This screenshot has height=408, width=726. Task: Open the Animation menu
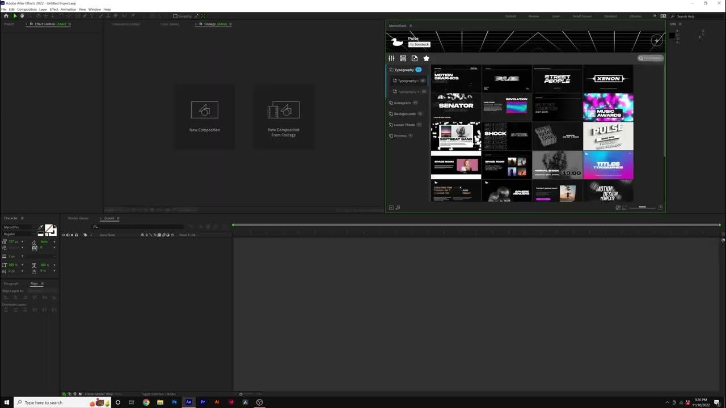coord(68,10)
